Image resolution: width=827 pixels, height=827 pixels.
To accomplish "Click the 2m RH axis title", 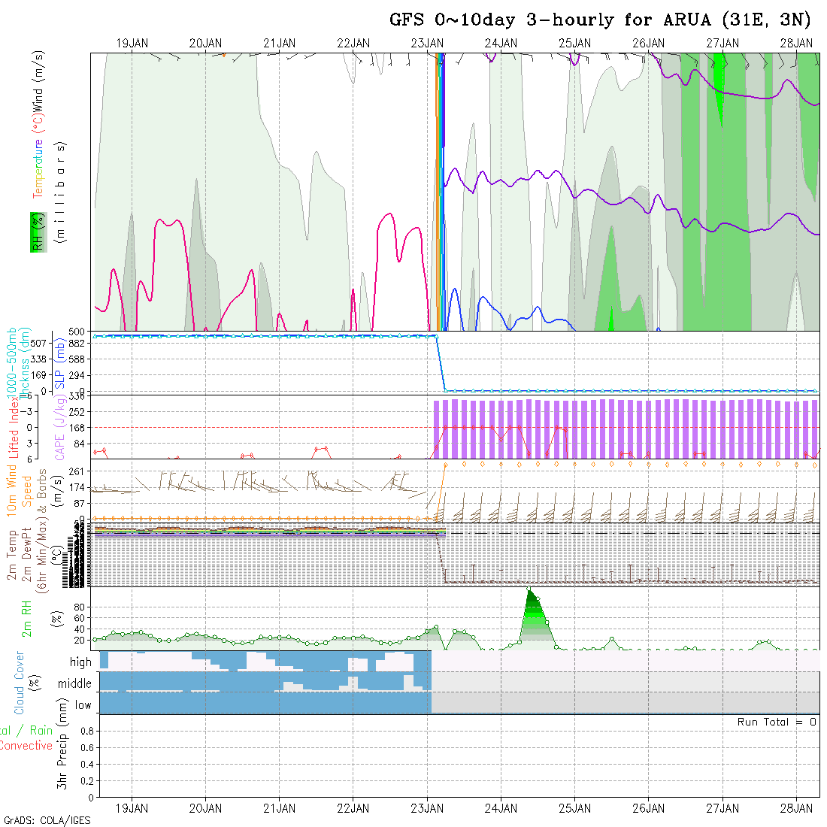I will point(26,618).
